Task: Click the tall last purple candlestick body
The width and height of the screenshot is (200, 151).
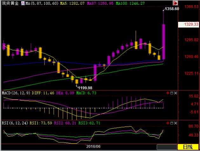Action: pos(163,42)
